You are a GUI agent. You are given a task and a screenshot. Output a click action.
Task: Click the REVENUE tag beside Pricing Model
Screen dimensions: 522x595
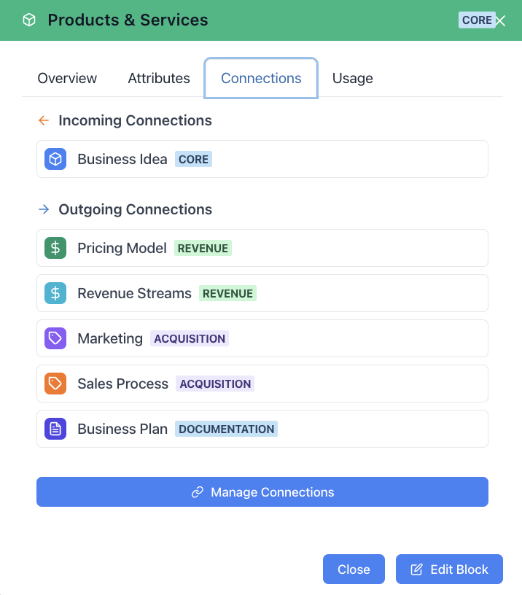(203, 248)
